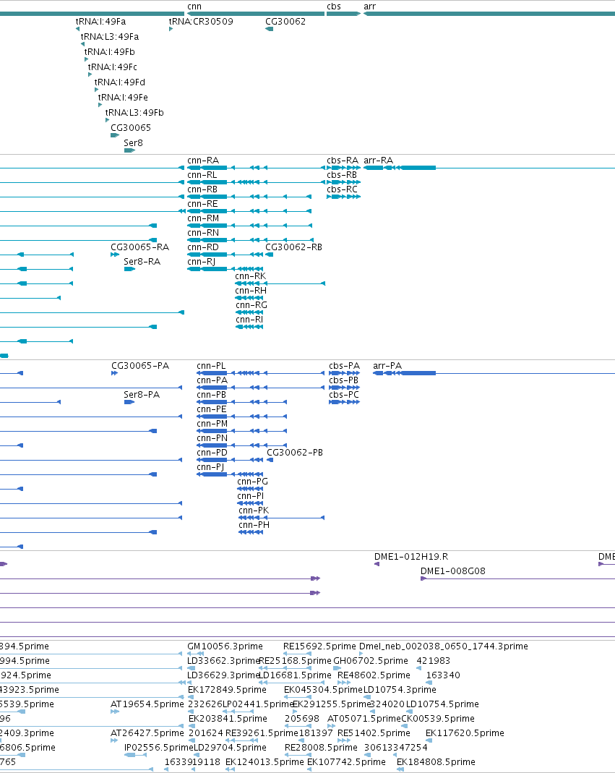Screen dimensions: 615x773
Task: Select the cnn-RJ transcript
Action: 202,262
